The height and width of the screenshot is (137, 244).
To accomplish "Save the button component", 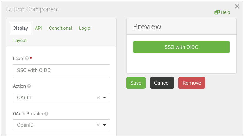I will pyautogui.click(x=136, y=83).
